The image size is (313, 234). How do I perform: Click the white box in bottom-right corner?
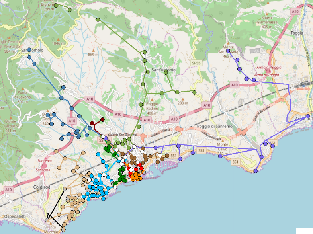pos(304,230)
